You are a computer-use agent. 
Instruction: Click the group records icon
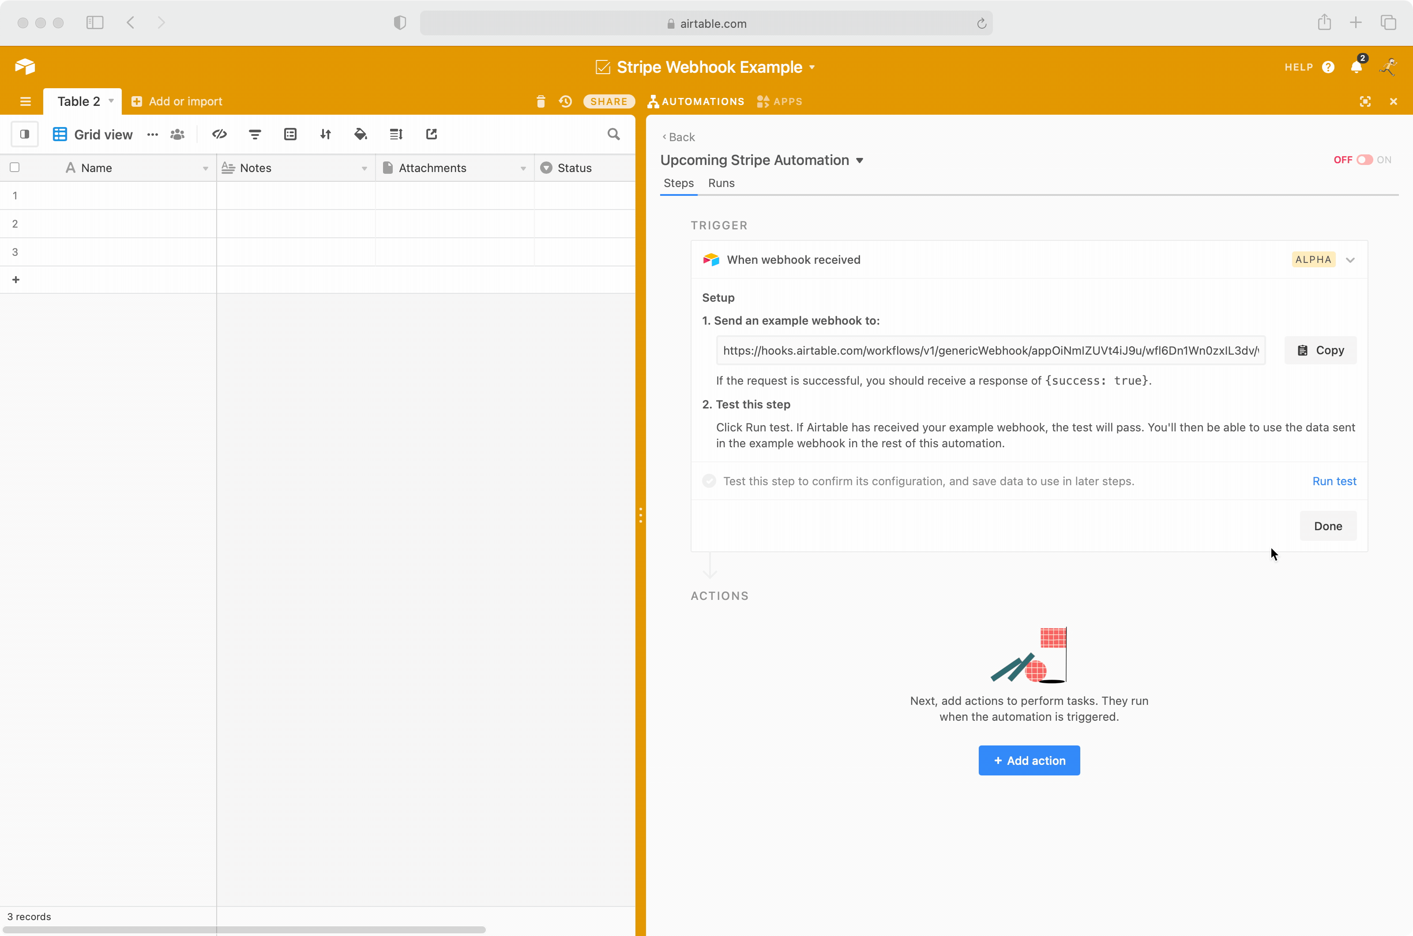click(290, 134)
